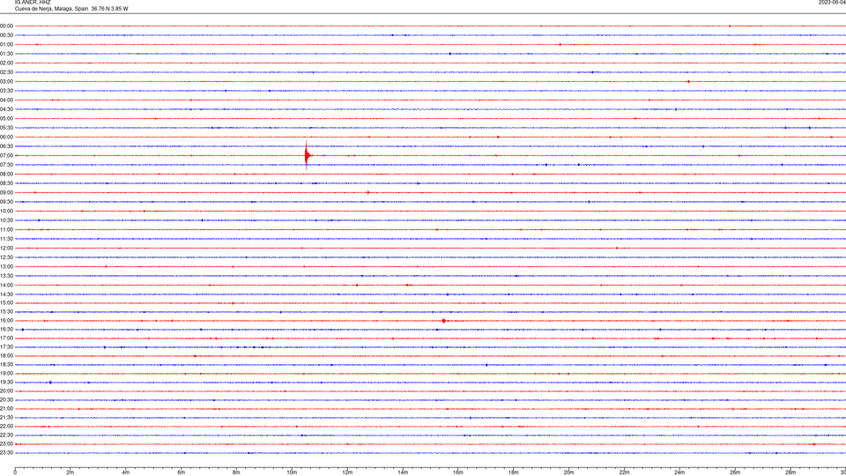This screenshot has width=846, height=476.
Task: Click the '12:00' time label
Action: click(6, 249)
